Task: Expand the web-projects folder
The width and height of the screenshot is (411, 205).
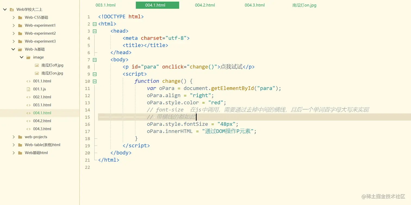Action: (14, 137)
